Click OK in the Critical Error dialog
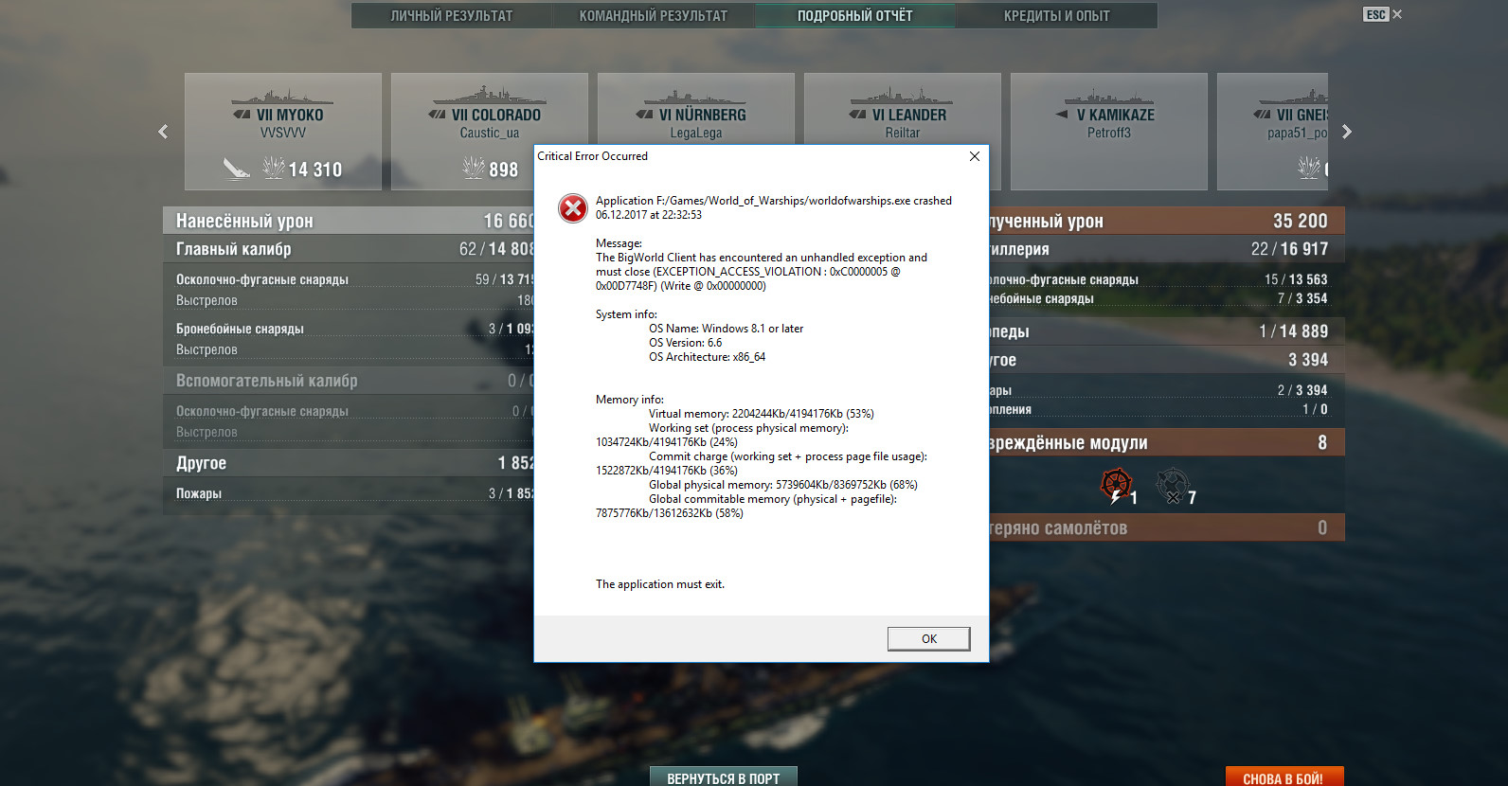This screenshot has height=786, width=1508. pyautogui.click(x=928, y=639)
